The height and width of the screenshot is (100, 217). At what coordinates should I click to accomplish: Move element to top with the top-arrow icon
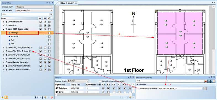36,97
